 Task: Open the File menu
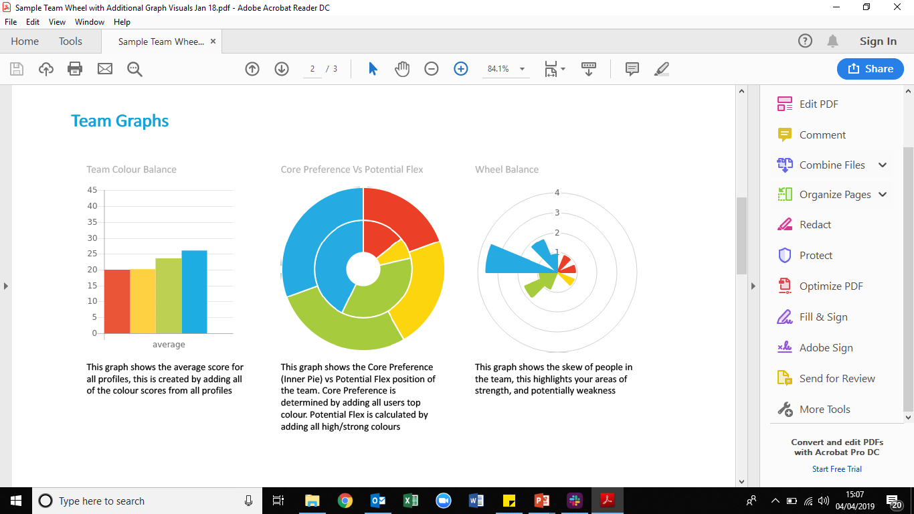(11, 22)
